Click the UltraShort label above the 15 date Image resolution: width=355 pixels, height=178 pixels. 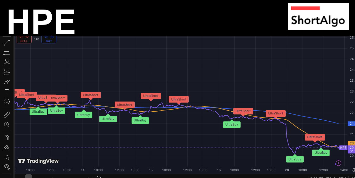151,96
